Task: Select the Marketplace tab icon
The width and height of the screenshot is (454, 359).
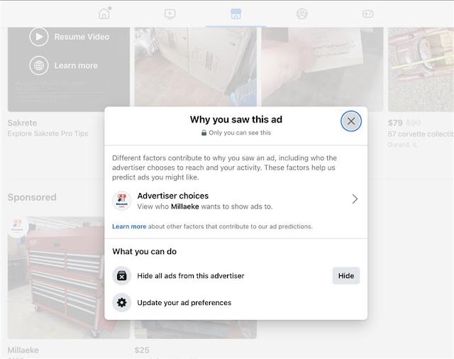Action: (236, 13)
